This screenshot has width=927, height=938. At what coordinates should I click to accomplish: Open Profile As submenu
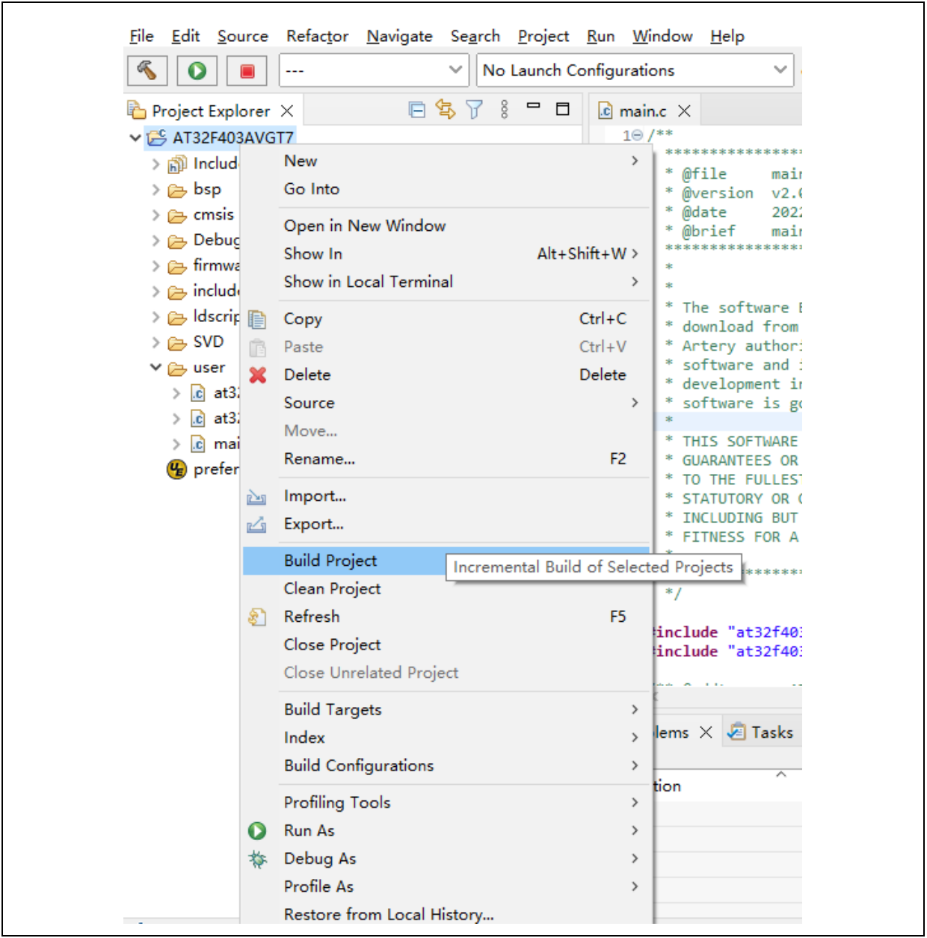pos(446,887)
